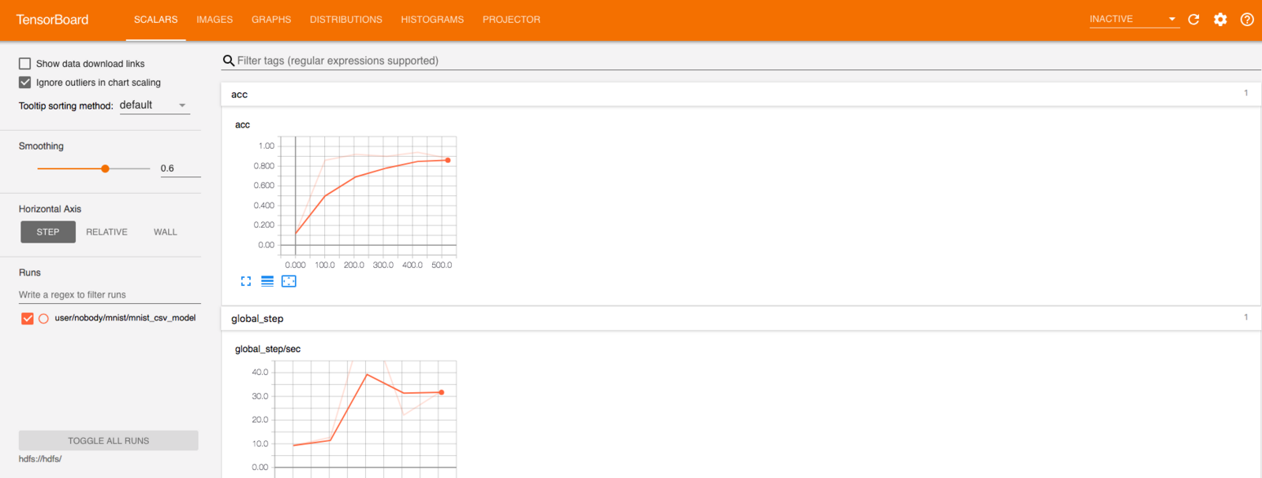Switch to the SCALARS tab

[x=156, y=20]
